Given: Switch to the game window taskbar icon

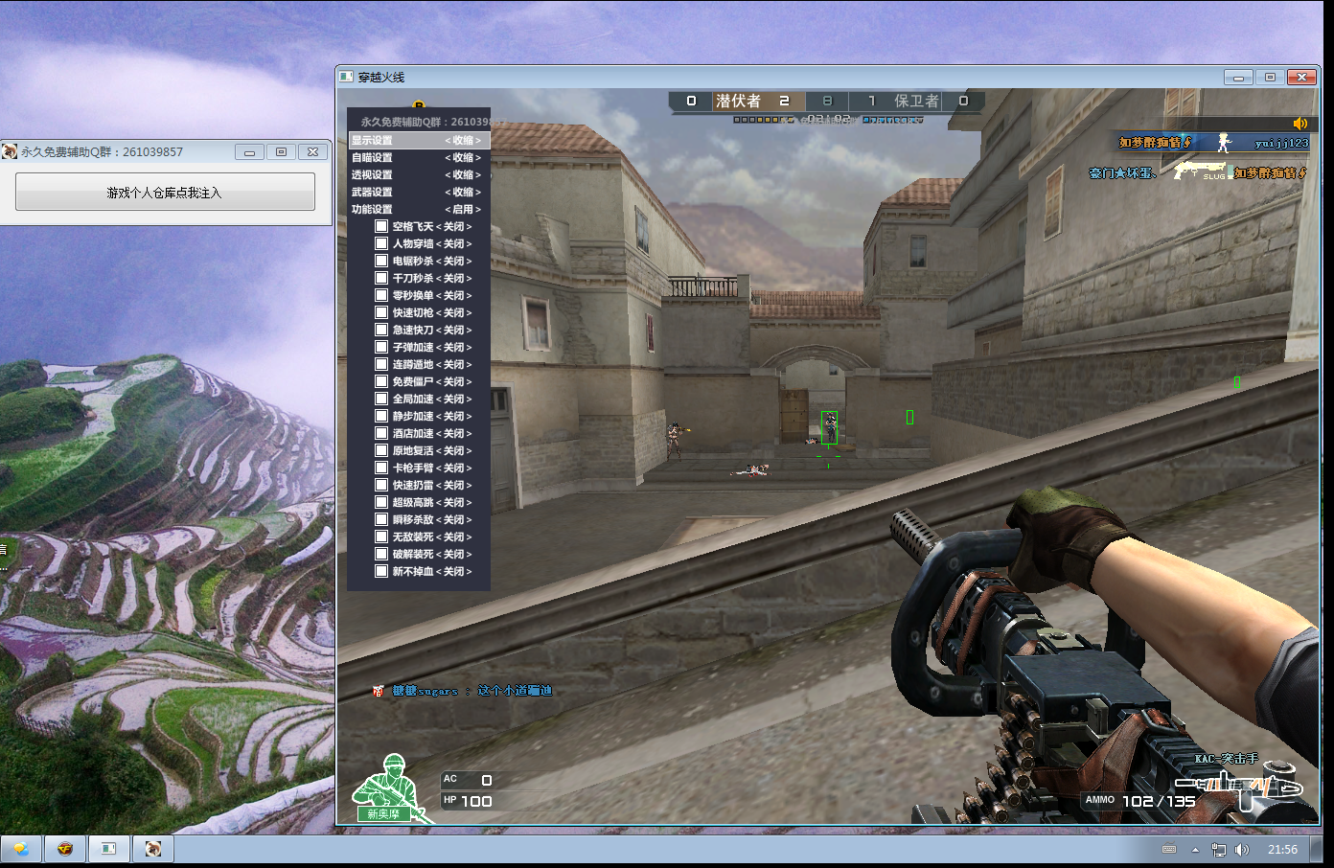Looking at the screenshot, I should pos(108,849).
